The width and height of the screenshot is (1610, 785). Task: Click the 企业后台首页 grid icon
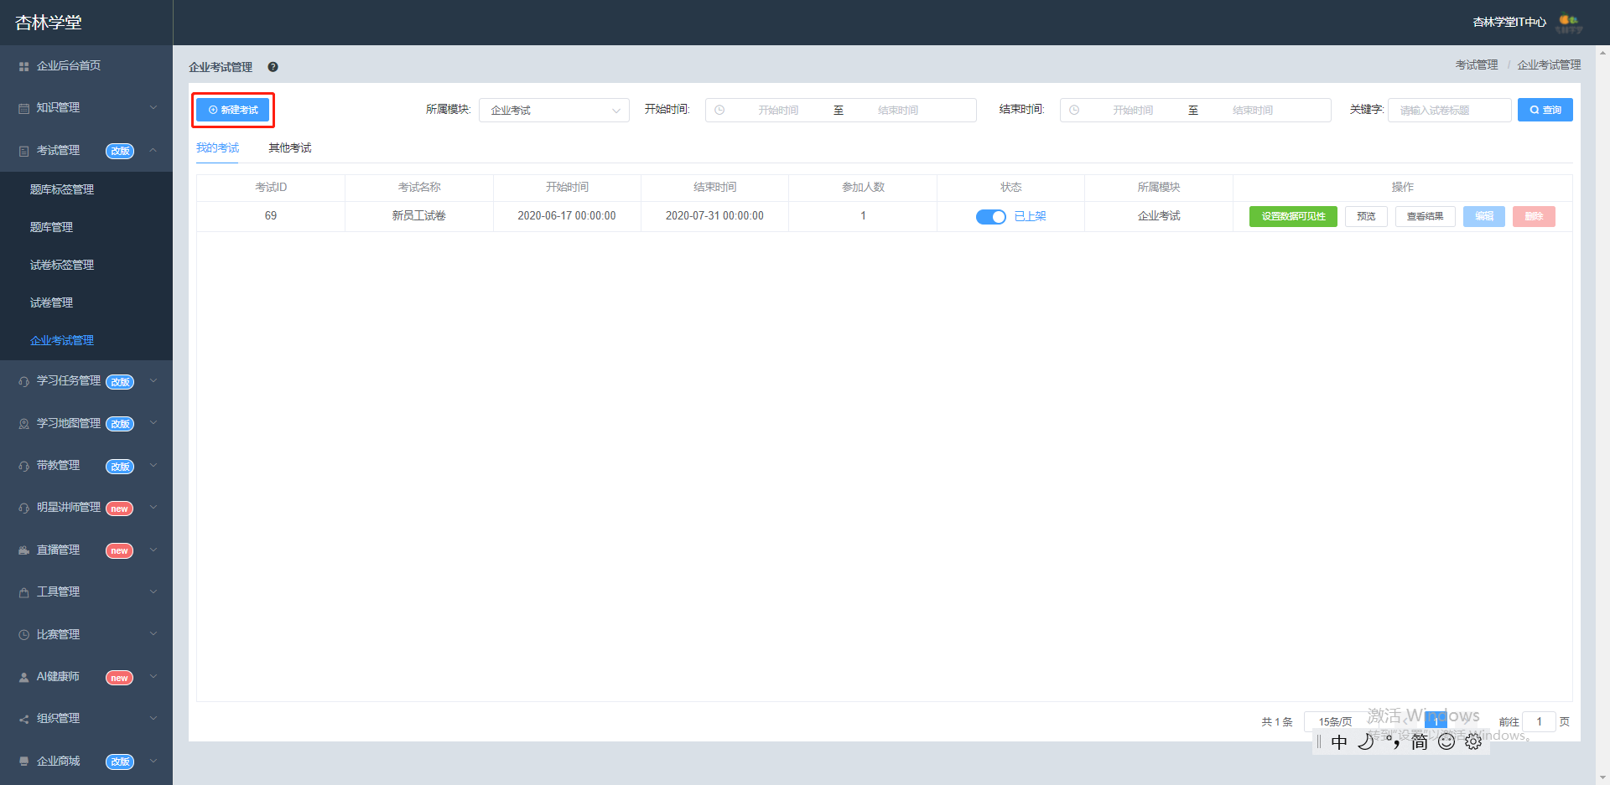(x=23, y=66)
